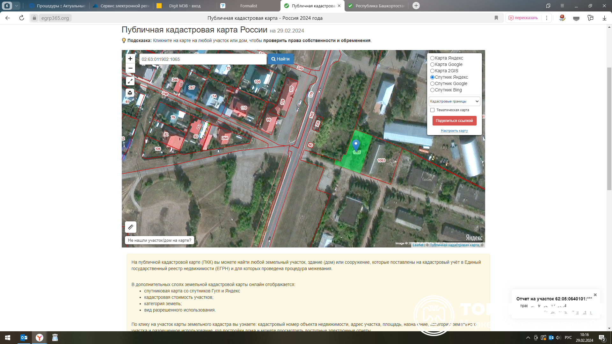Image resolution: width=612 pixels, height=344 pixels.
Task: Click the Найти search button
Action: point(280,59)
